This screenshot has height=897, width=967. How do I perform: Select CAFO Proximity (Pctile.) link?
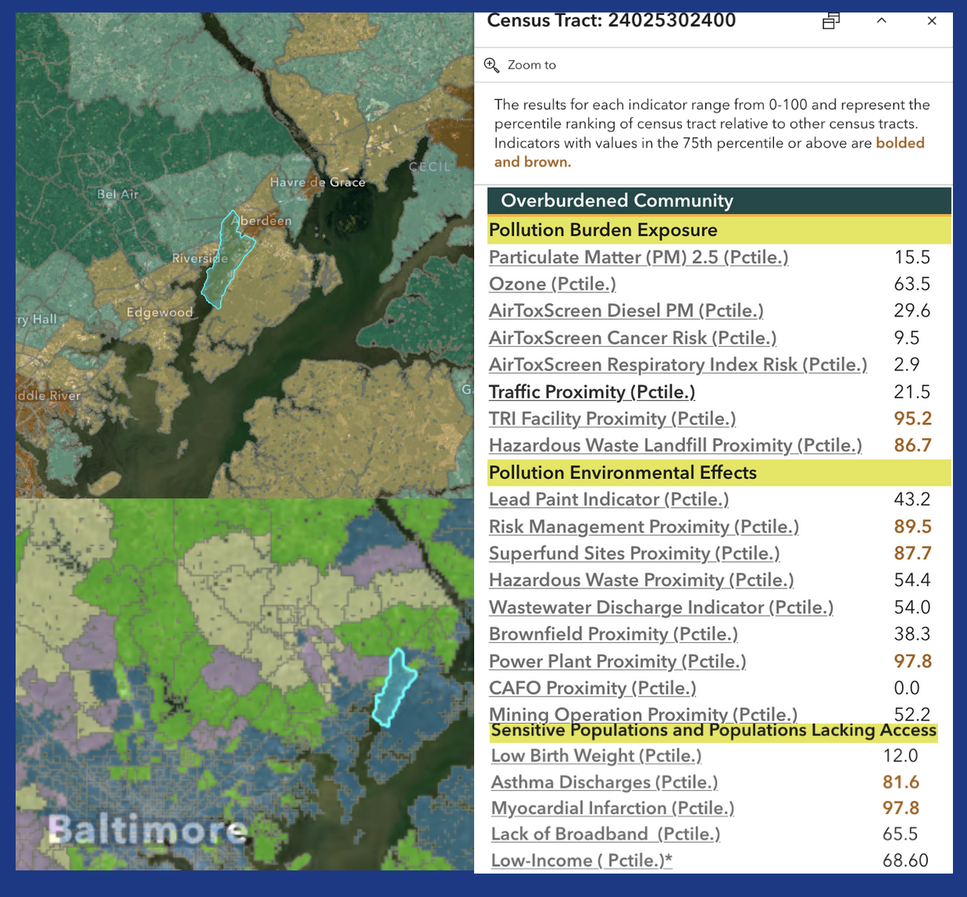point(592,688)
